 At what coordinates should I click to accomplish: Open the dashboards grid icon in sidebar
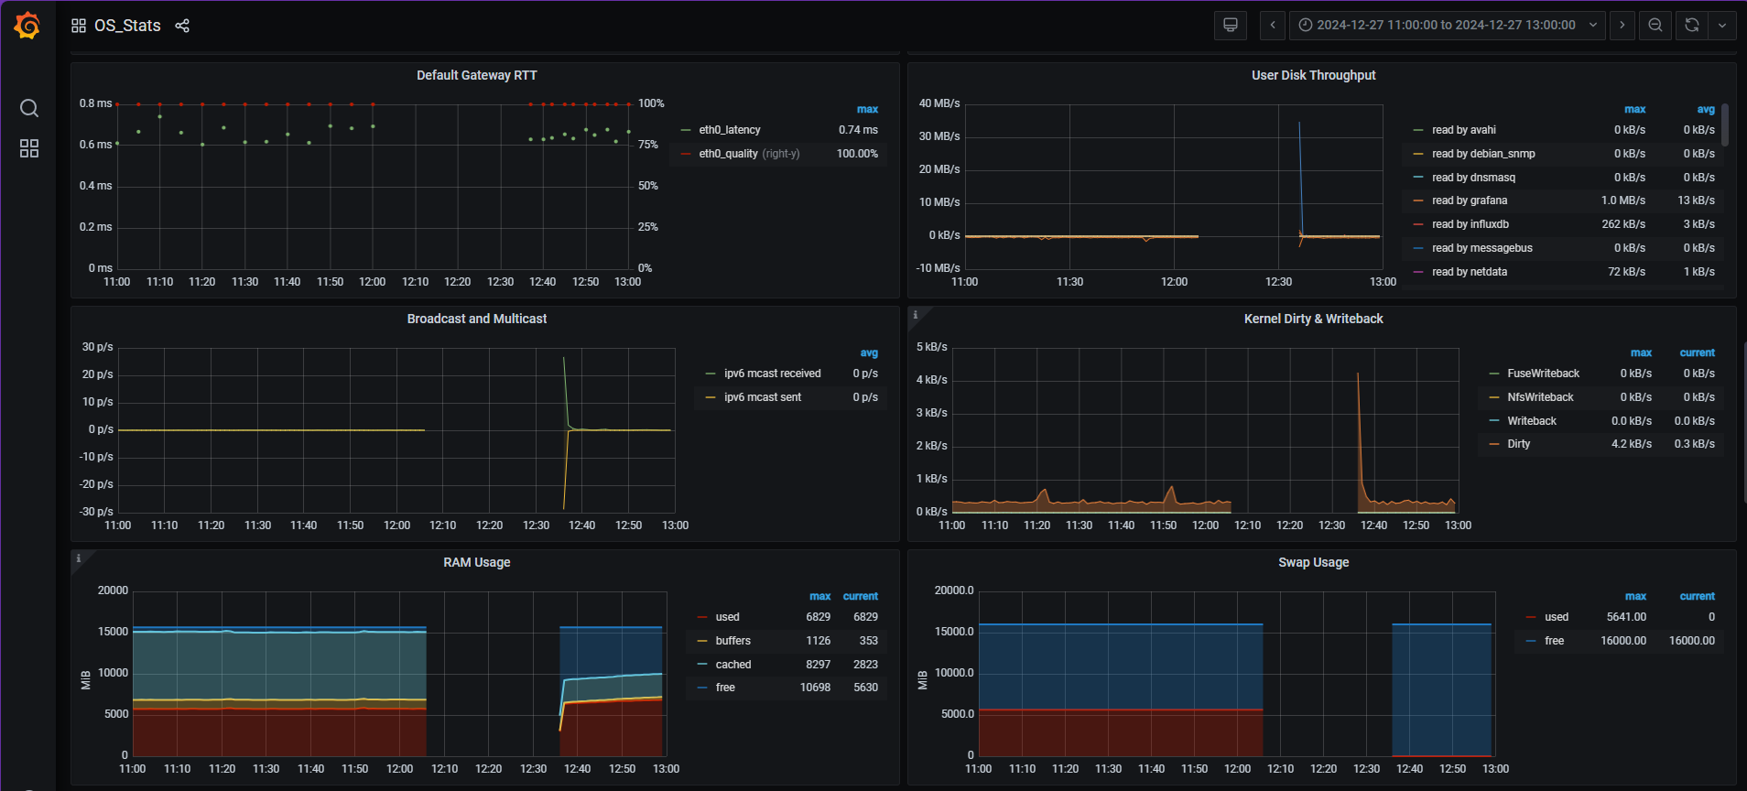[29, 148]
